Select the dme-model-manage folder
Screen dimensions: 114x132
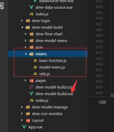point(50,107)
